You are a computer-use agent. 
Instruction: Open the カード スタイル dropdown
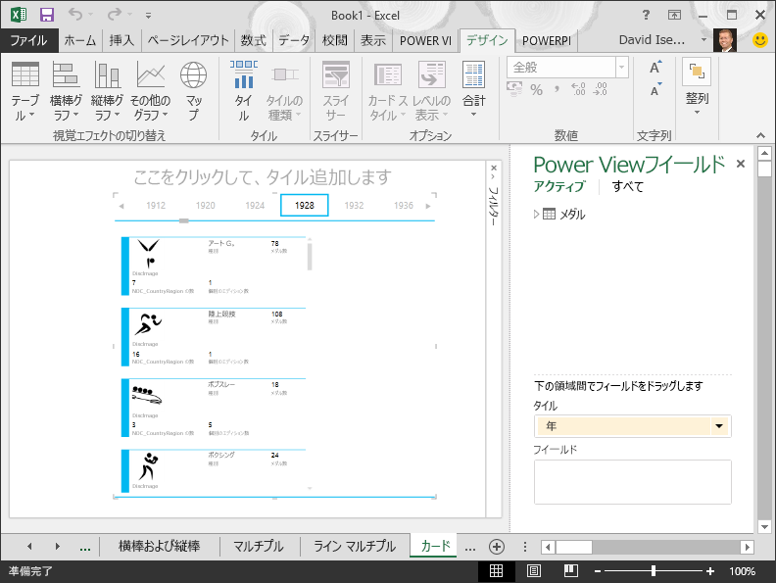point(387,91)
